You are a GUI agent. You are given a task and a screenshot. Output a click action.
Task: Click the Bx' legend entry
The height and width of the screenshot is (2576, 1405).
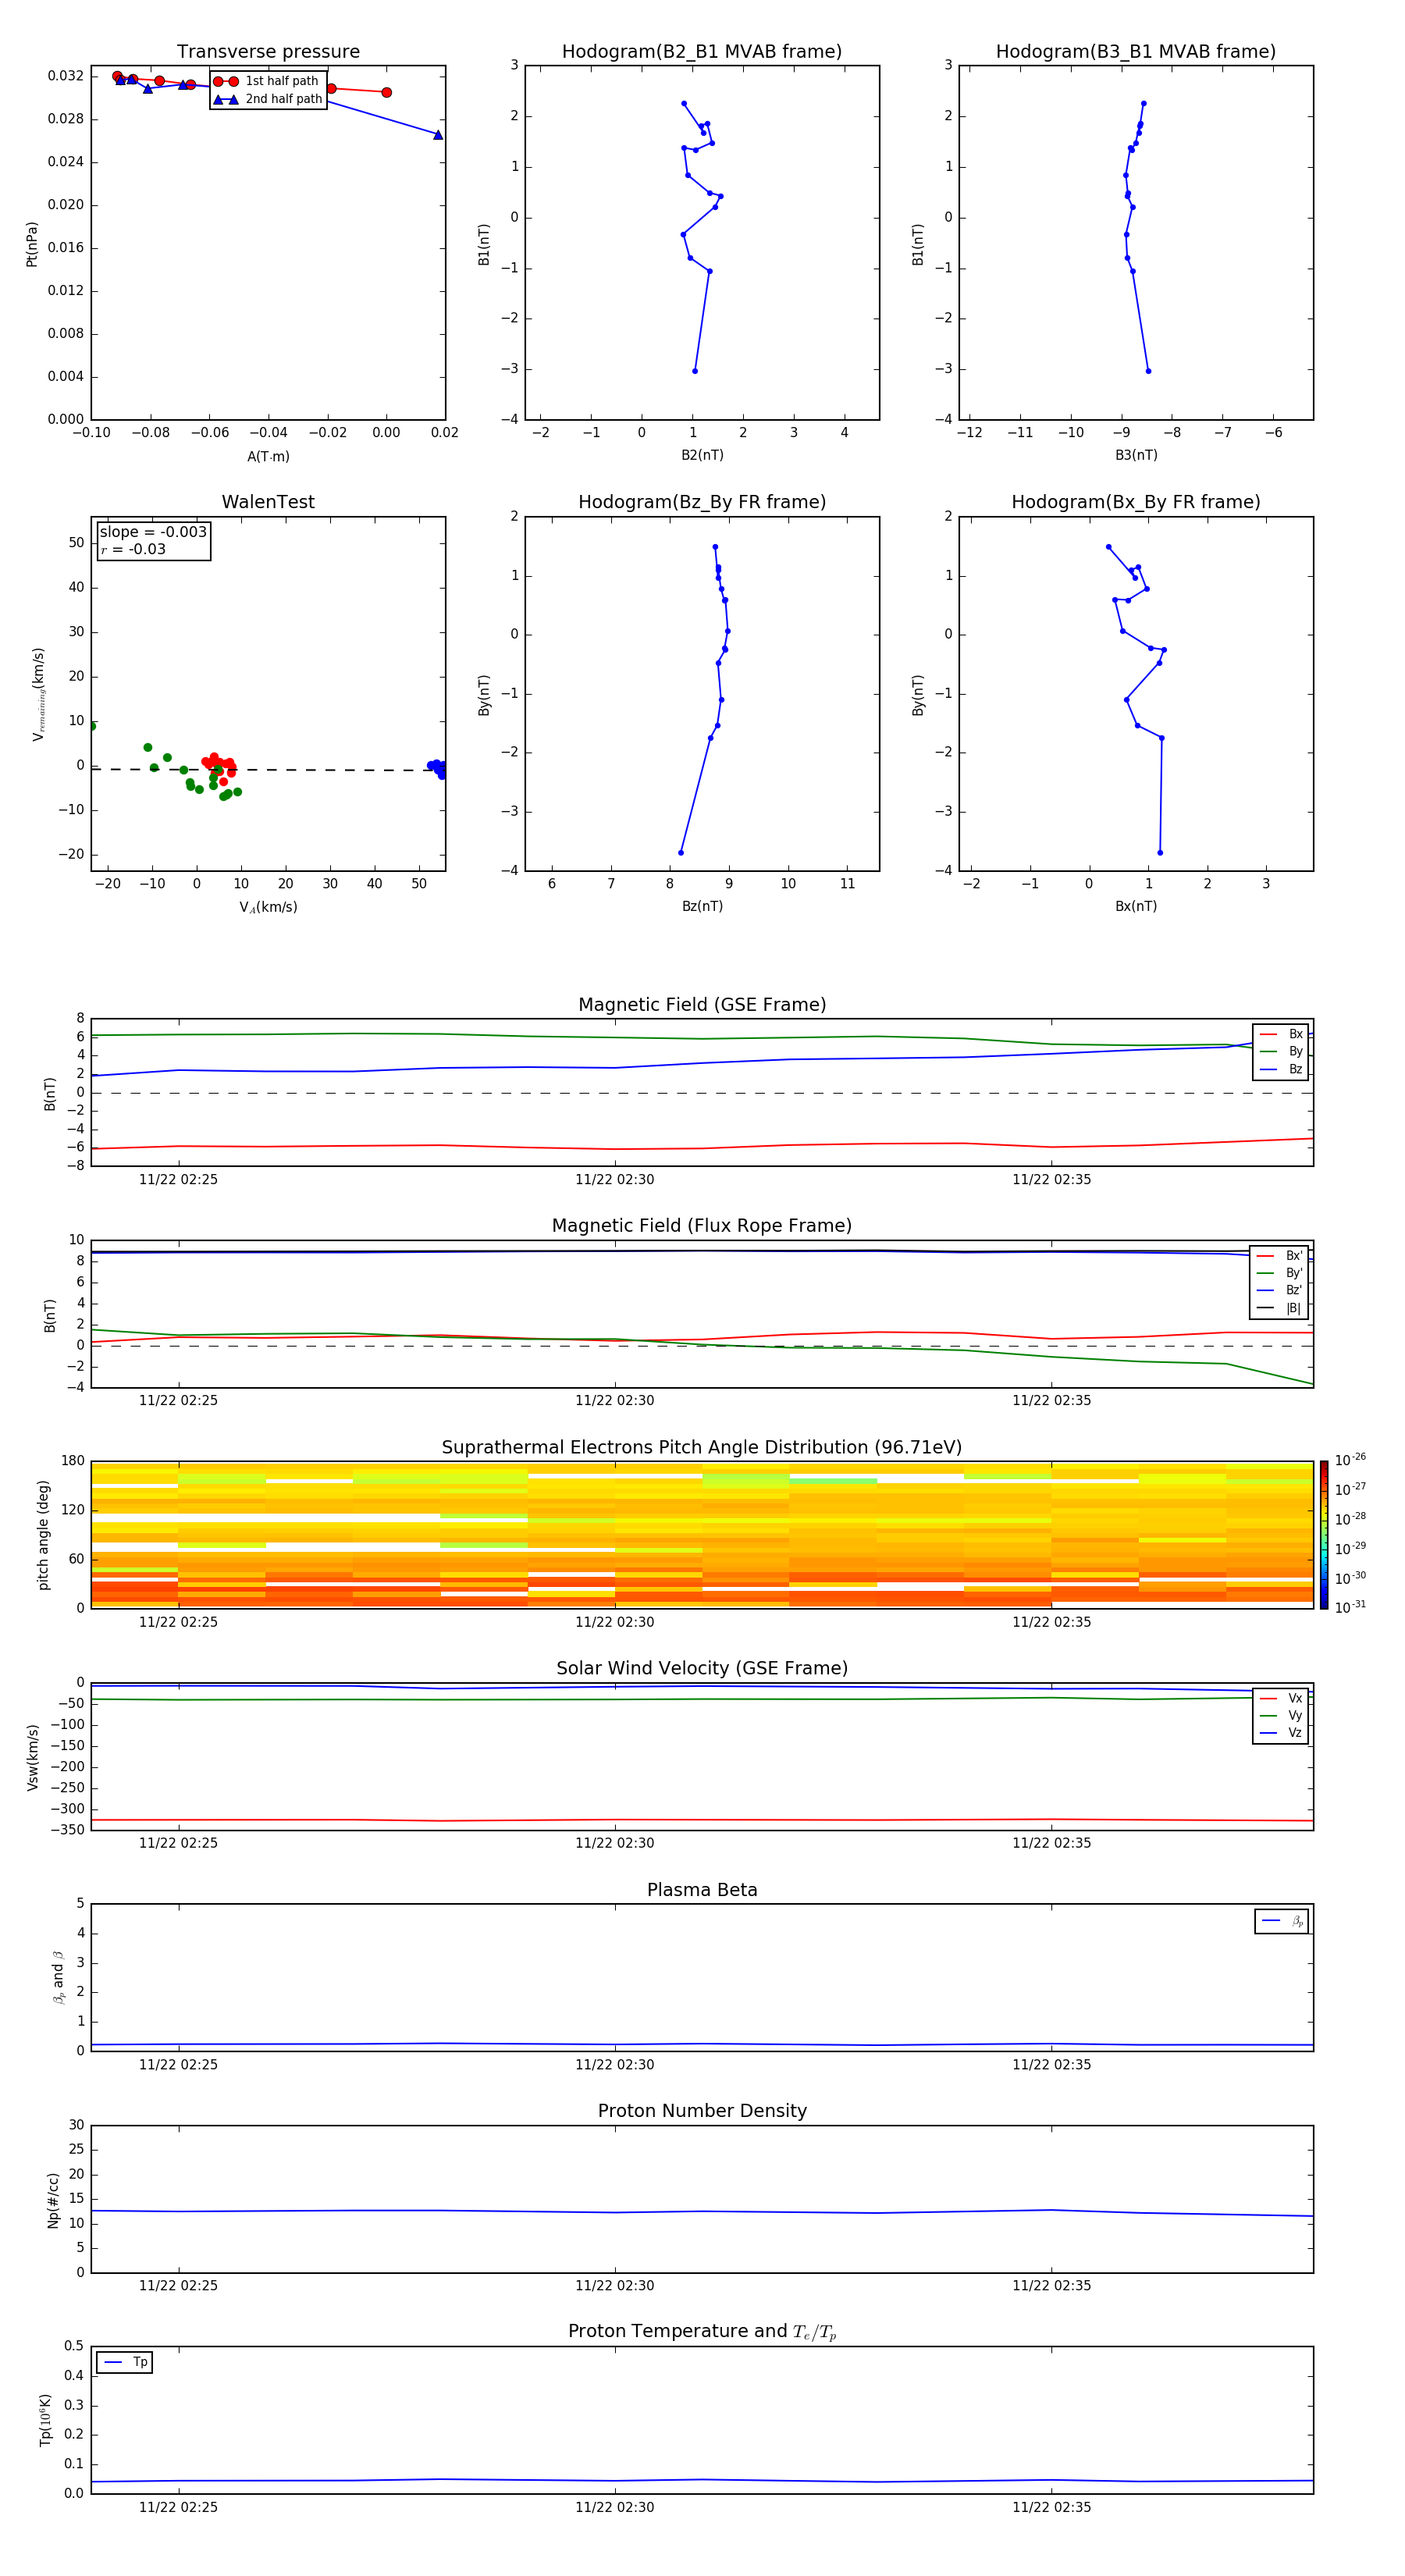(1280, 1256)
